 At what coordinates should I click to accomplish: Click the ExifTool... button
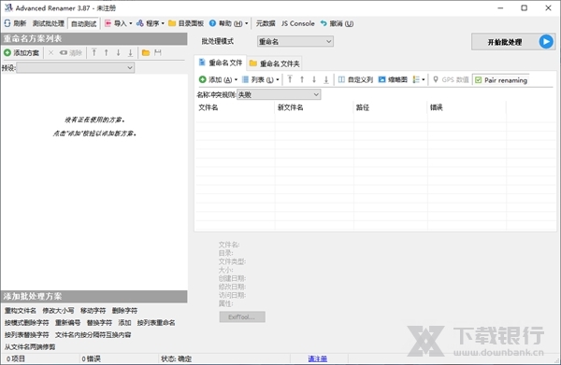tap(242, 317)
